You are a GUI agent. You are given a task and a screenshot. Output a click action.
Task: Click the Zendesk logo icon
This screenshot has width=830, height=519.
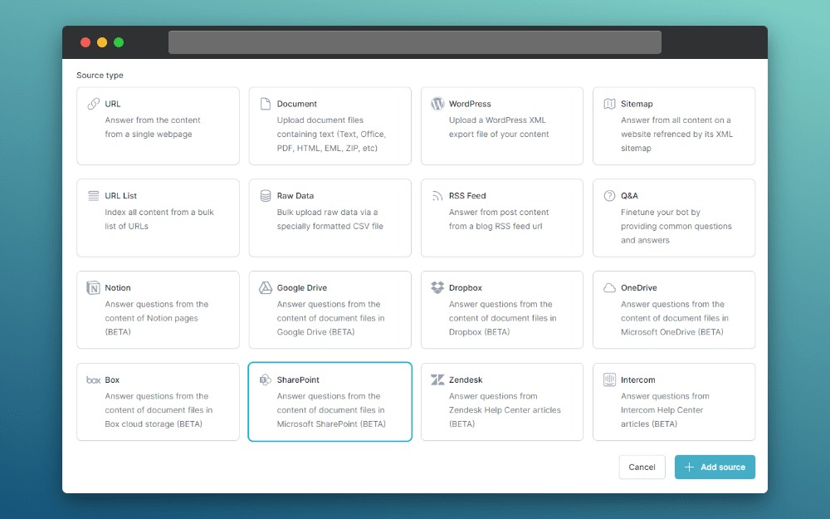coord(437,380)
